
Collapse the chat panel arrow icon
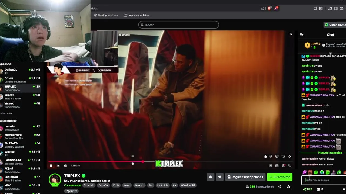click(302, 35)
